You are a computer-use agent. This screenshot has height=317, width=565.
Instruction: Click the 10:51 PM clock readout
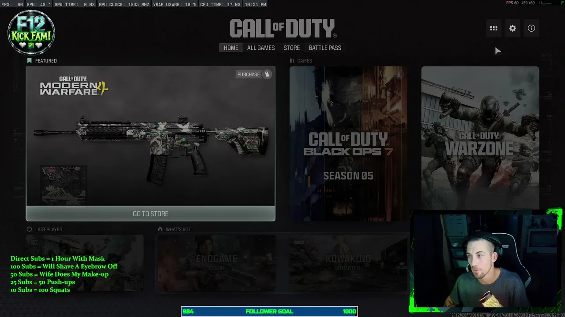(x=255, y=4)
